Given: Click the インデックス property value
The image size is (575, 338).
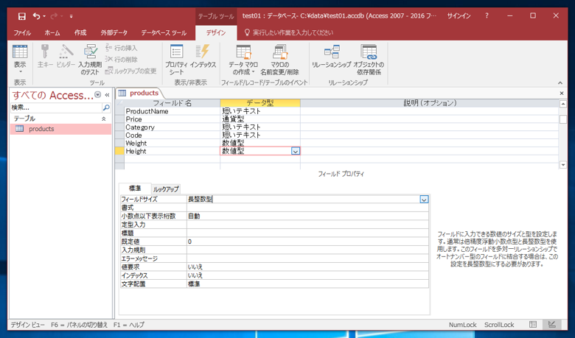Looking at the screenshot, I should (x=307, y=275).
